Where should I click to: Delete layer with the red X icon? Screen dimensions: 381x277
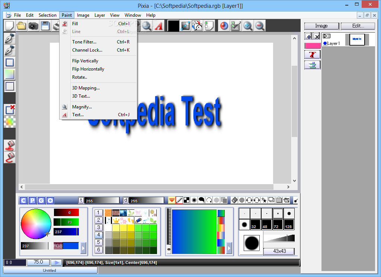tap(316, 36)
